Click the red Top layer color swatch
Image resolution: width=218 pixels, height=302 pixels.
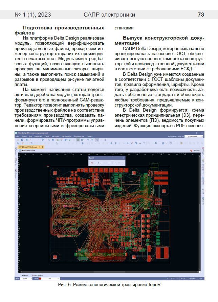tap(40, 279)
